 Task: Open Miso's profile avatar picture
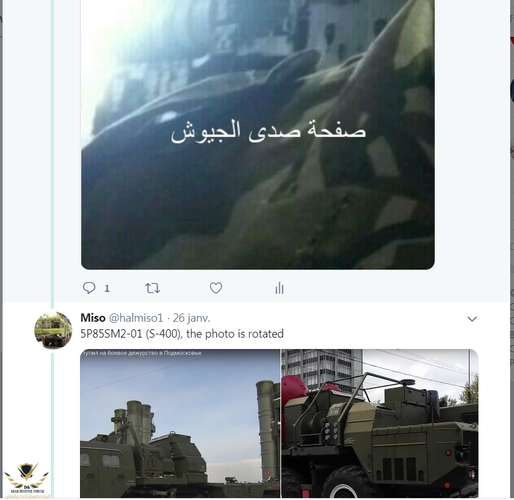tap(53, 330)
